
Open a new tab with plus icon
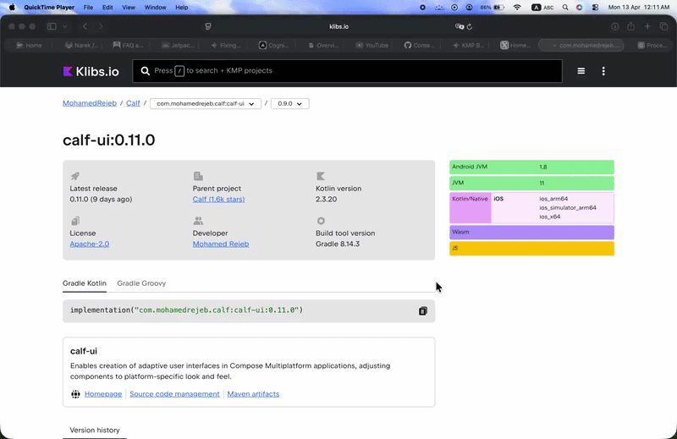647,26
